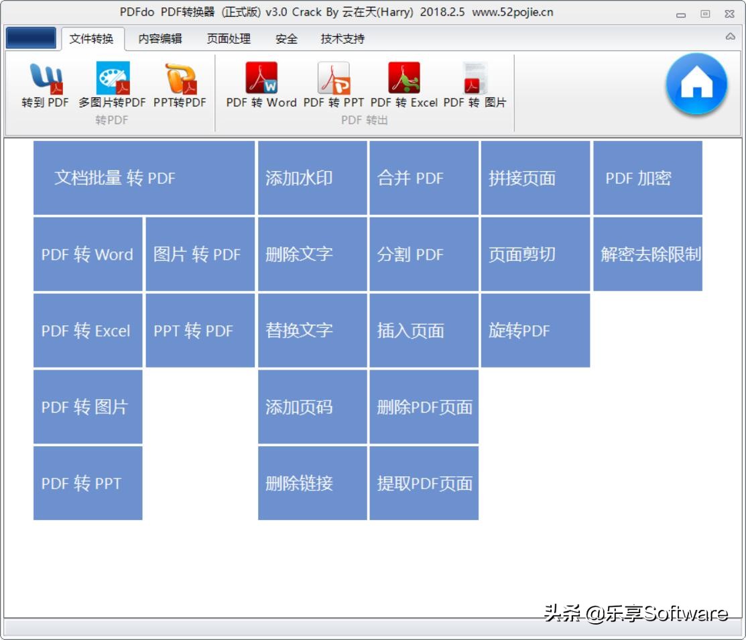The image size is (746, 640).
Task: Open the 技术支持 tab
Action: coord(343,39)
